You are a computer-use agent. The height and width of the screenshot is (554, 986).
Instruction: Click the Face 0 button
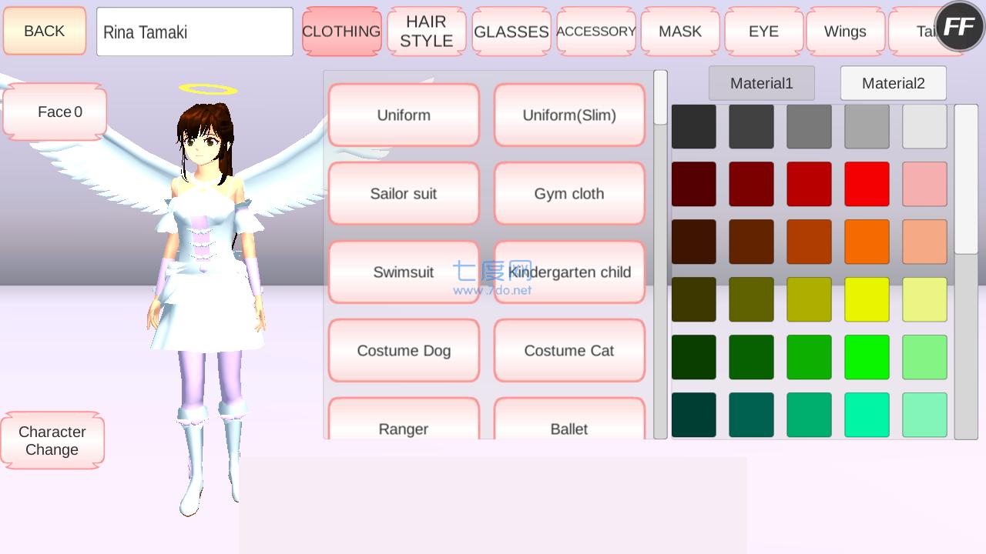[x=55, y=112]
